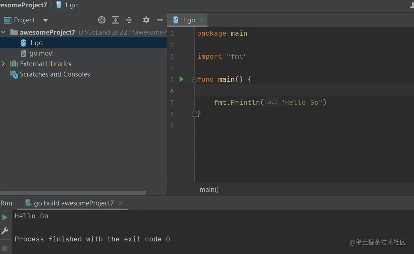Open Project panel settings gear
This screenshot has height=254, width=414.
tap(146, 20)
